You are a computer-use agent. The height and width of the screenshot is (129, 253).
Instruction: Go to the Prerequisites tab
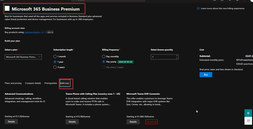(51, 83)
